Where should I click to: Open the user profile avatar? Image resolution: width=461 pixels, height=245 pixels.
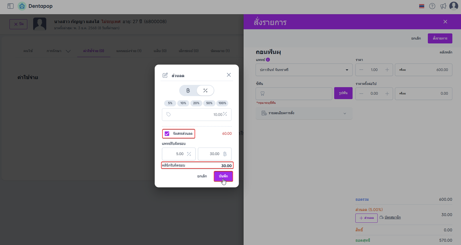pyautogui.click(x=454, y=6)
